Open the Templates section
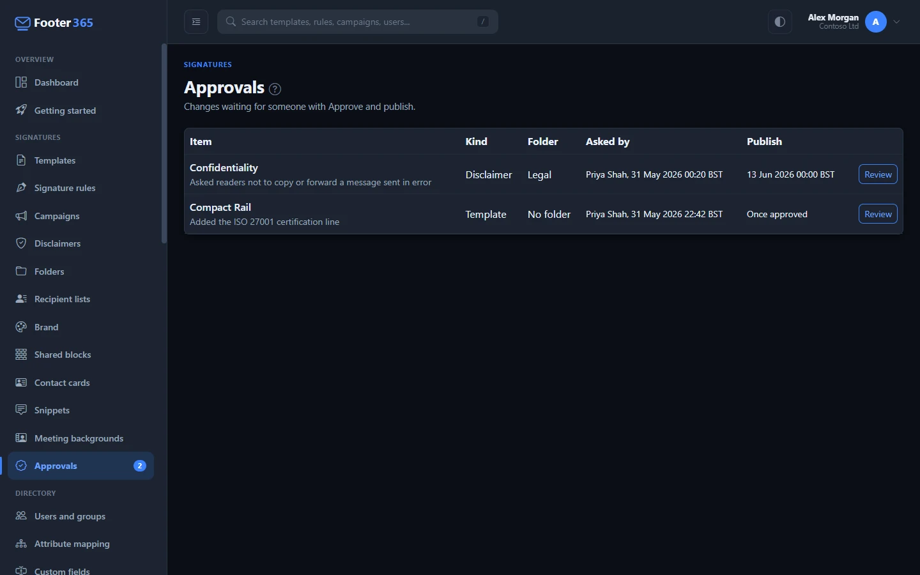Screen dimensions: 920x575 80,160
